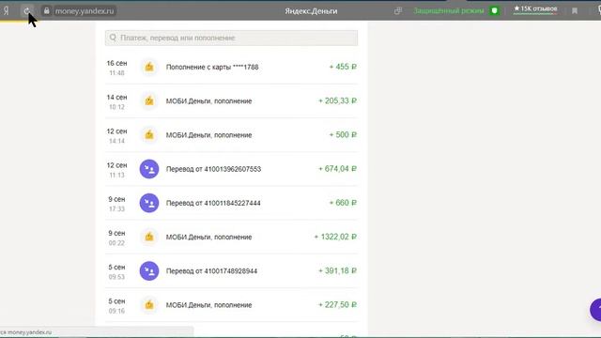Open Пополнение с карты ****1788 entry
The image size is (601, 338).
click(212, 67)
